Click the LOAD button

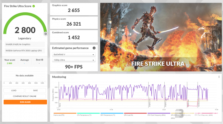[x=14, y=91]
